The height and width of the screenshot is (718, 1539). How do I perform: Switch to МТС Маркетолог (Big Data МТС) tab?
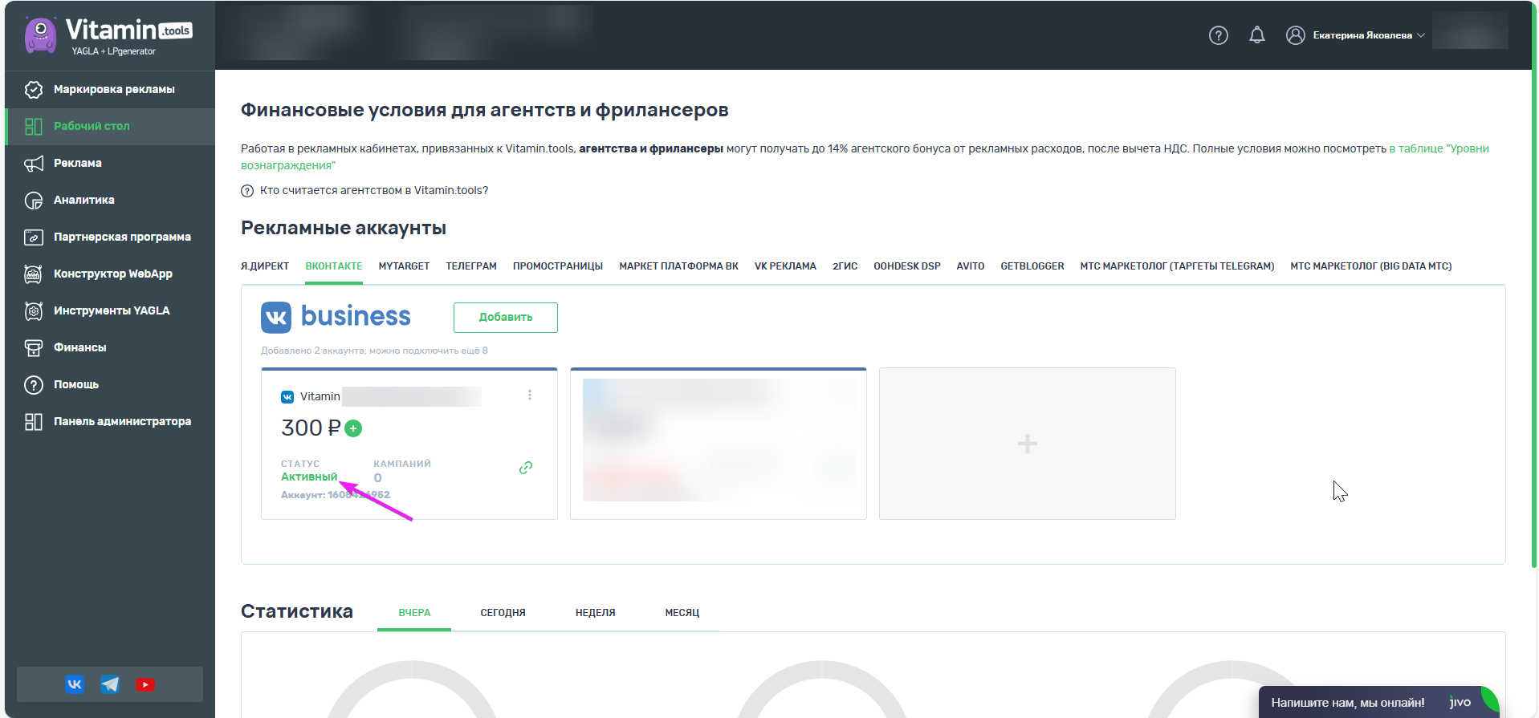tap(1371, 266)
